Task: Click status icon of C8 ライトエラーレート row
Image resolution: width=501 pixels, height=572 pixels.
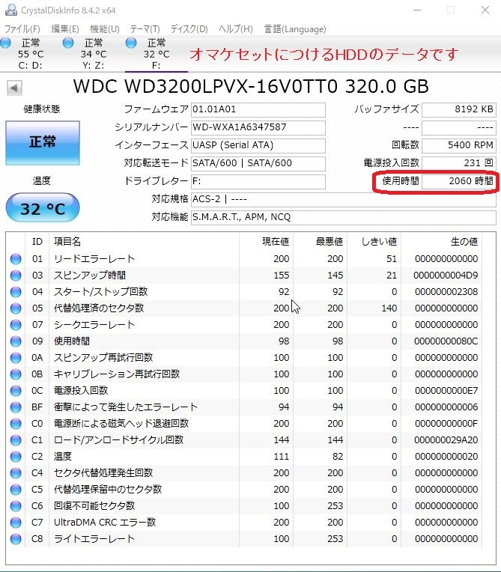Action: pyautogui.click(x=16, y=539)
